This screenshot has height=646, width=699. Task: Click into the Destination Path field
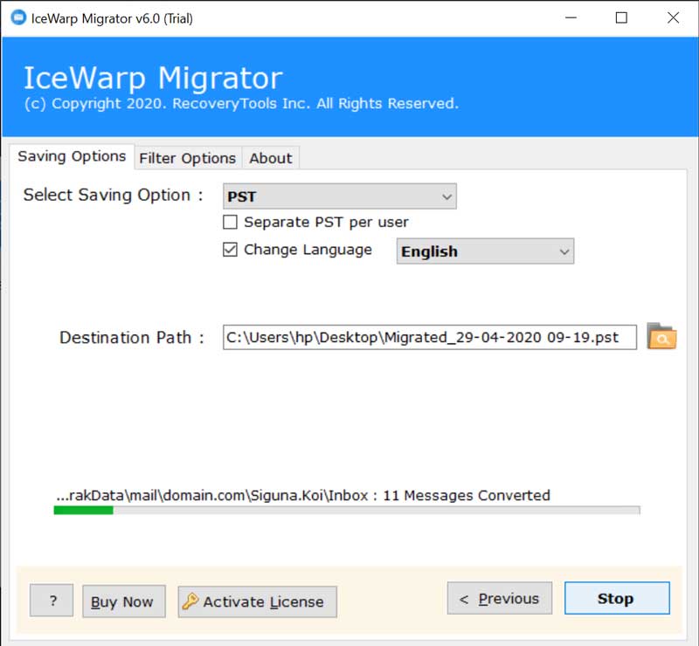430,337
